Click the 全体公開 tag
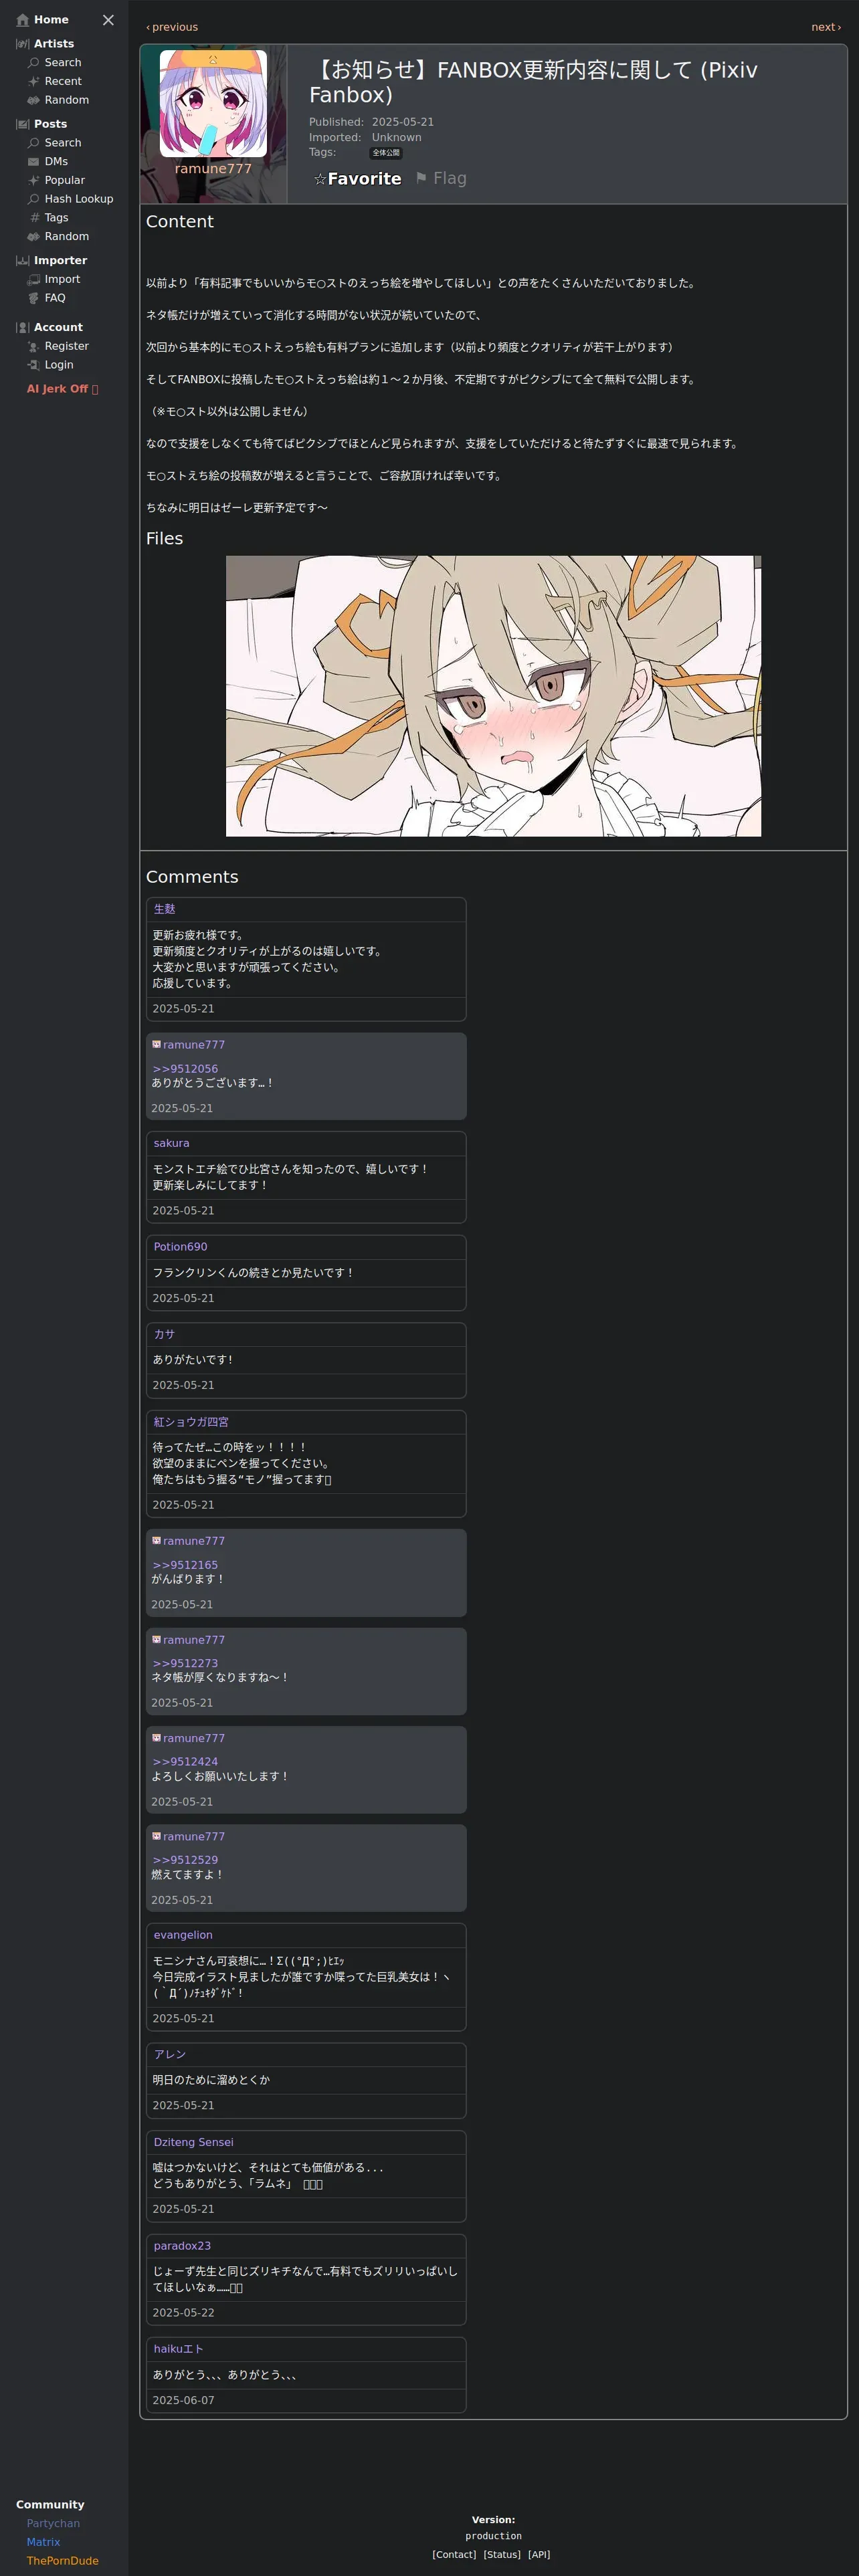This screenshot has width=859, height=2576. [386, 153]
